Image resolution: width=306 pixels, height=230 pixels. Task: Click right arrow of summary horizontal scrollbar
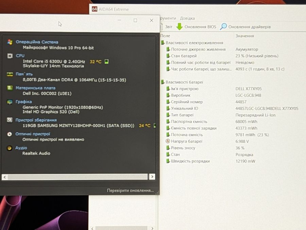152,177
